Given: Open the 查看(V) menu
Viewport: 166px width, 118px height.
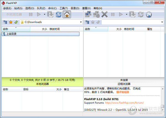Looking at the screenshot, I should tap(86, 8).
